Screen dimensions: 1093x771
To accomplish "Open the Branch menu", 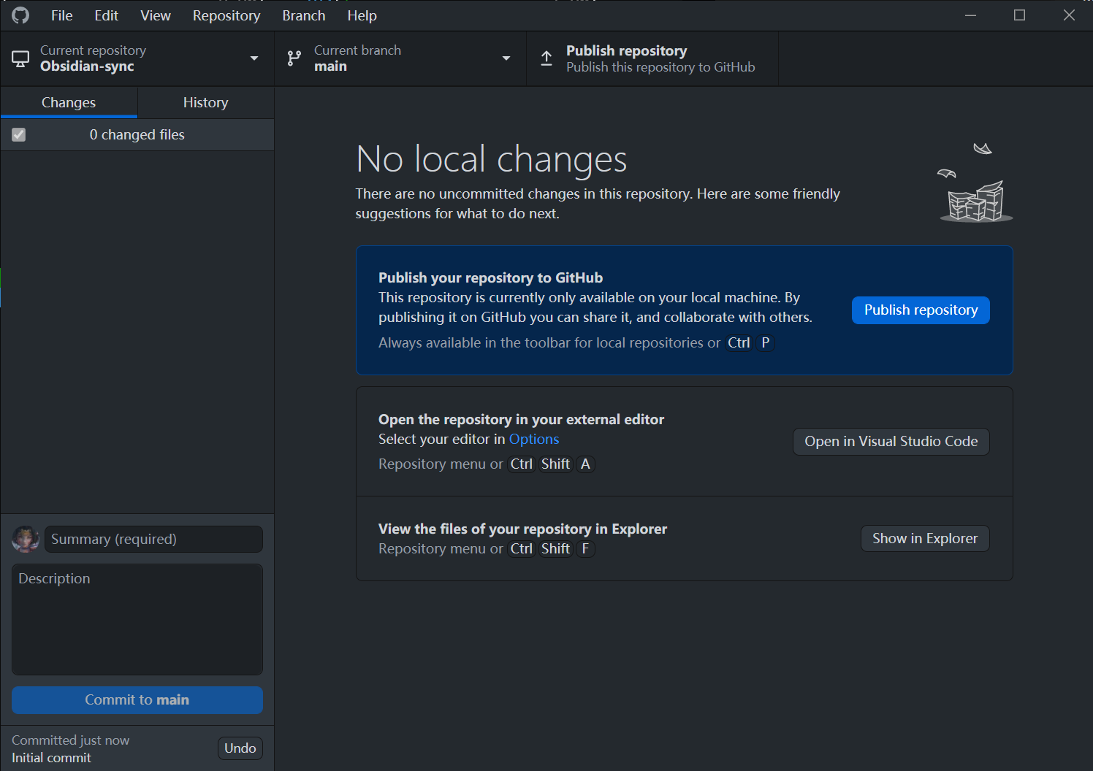I will (x=304, y=15).
